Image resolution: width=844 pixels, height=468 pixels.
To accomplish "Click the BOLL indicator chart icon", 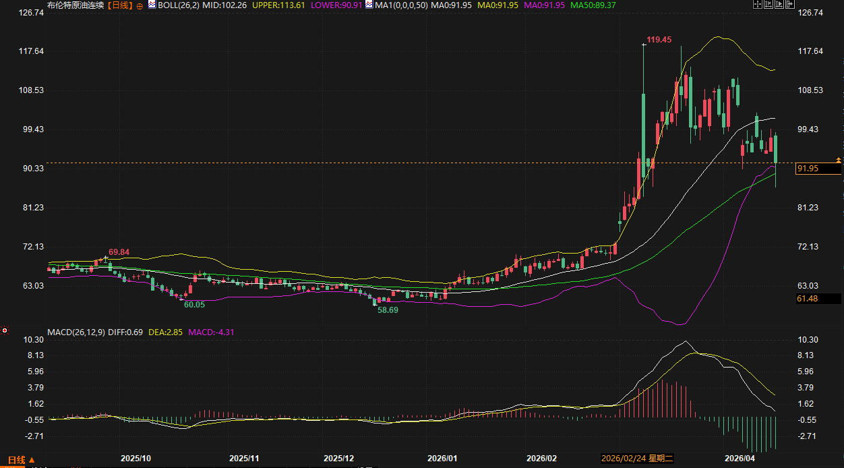I will click(152, 5).
